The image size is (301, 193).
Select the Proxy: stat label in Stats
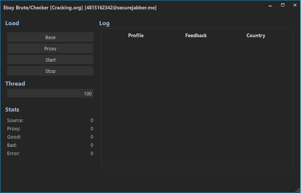pyautogui.click(x=14, y=129)
